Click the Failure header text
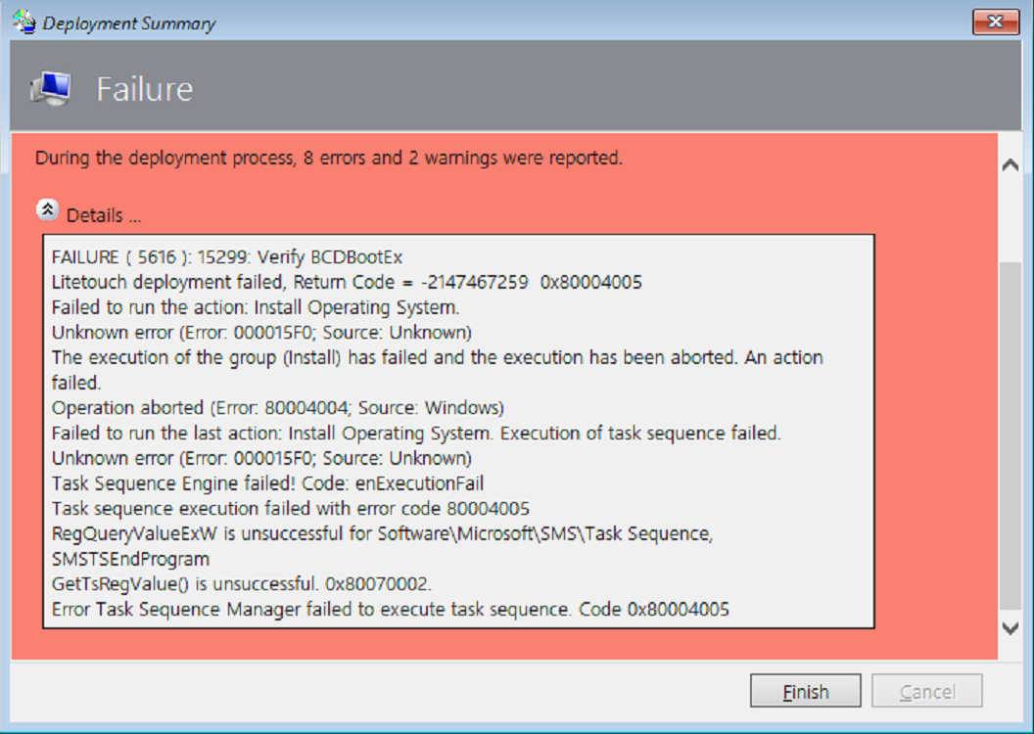The image size is (1034, 734). pos(145,89)
